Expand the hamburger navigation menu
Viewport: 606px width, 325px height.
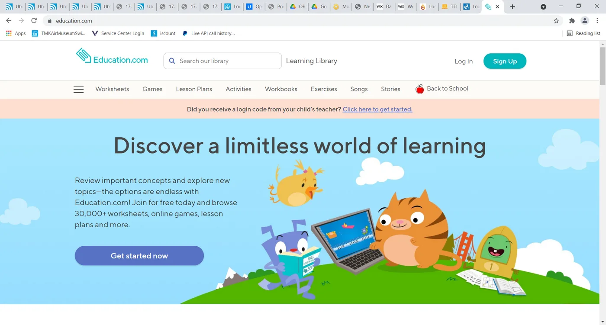point(78,89)
